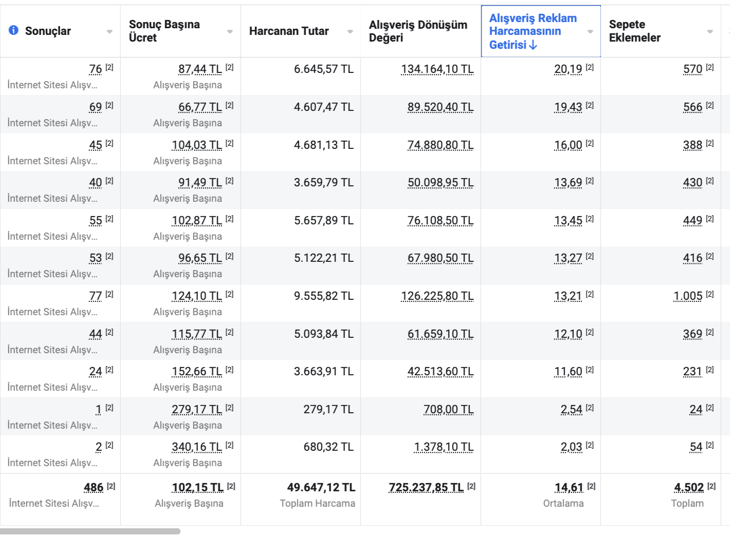Click the sort arrow after Getirisi header
Image resolution: width=730 pixels, height=537 pixels.
click(533, 45)
